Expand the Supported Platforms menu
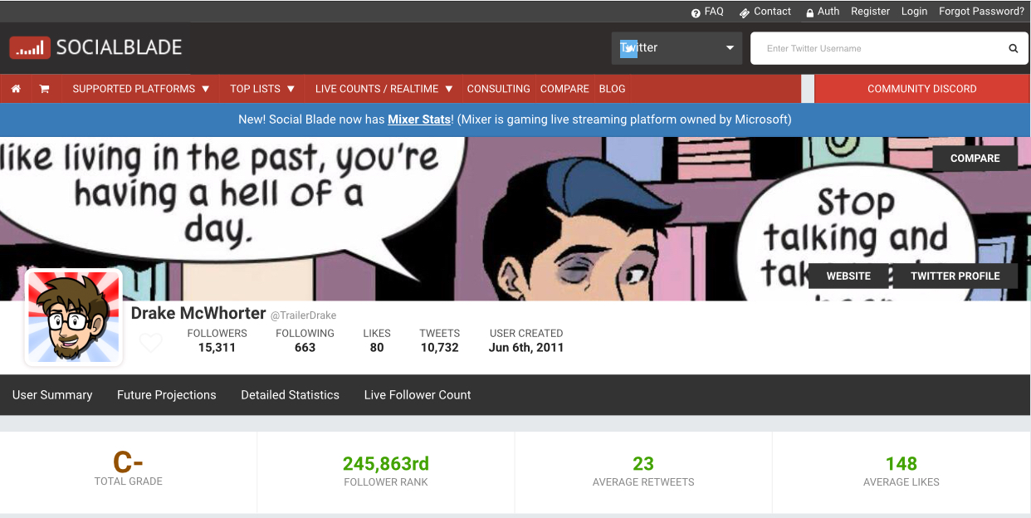This screenshot has width=1031, height=518. (x=141, y=89)
